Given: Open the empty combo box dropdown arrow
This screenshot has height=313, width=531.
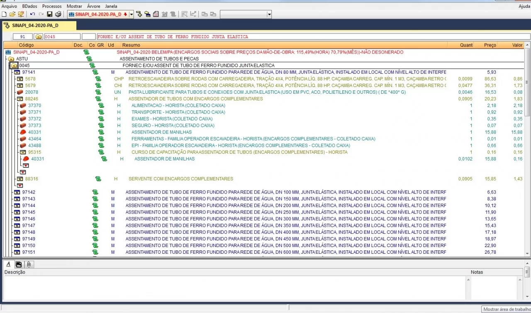Looking at the screenshot, I should 269,15.
